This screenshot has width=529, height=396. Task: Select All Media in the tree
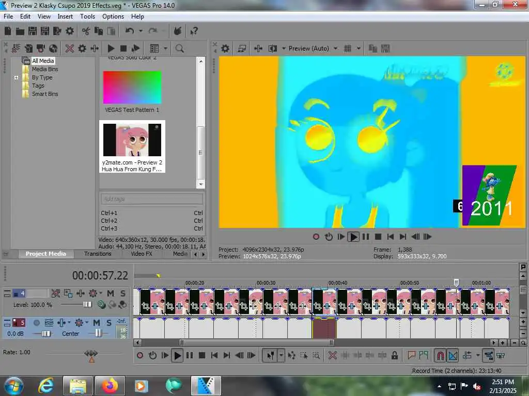coord(43,61)
